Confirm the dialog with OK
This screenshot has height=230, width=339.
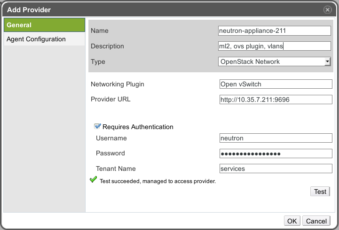tap(292, 221)
